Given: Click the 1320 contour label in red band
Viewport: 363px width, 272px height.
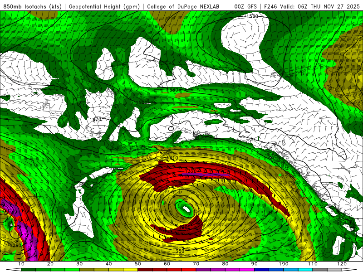Looking at the screenshot, I should 191,171.
